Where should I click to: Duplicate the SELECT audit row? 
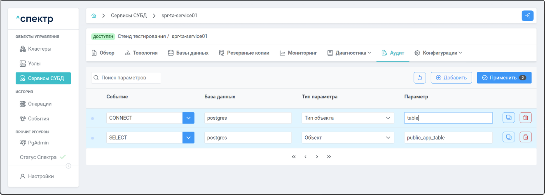point(508,137)
